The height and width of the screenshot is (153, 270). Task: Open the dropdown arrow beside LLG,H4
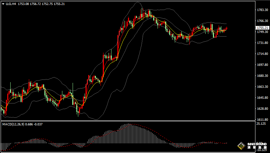click(3, 4)
